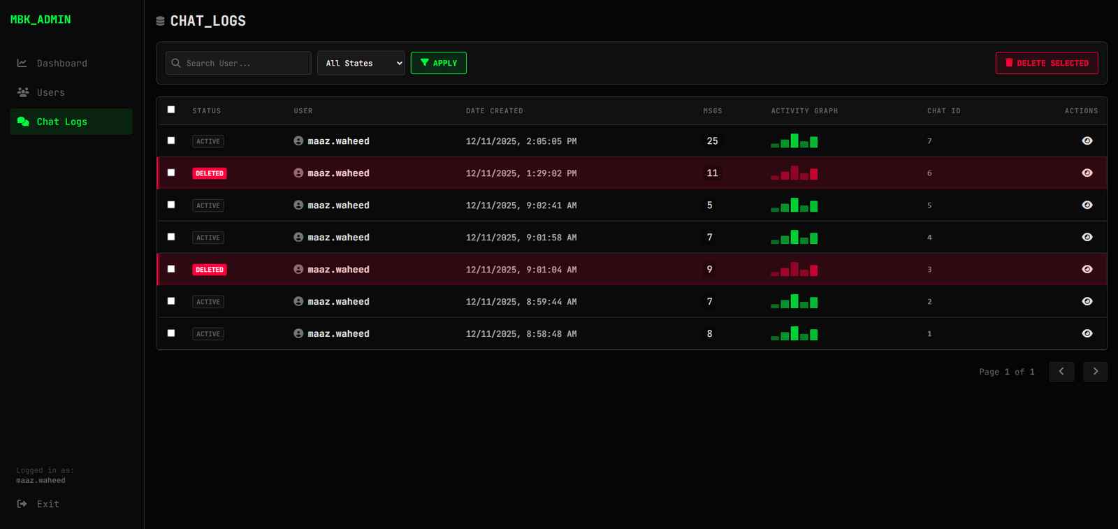Open chat ID 3 details with eye icon

tap(1087, 270)
